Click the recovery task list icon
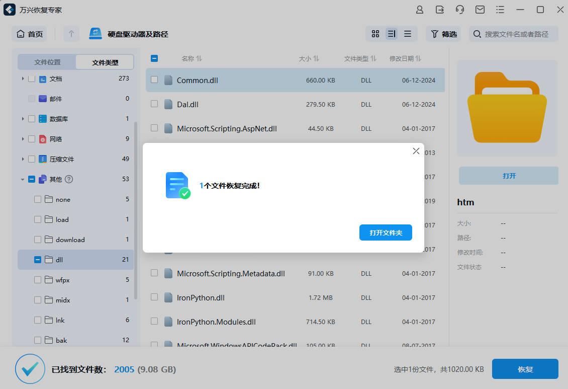The width and height of the screenshot is (568, 389). click(500, 10)
